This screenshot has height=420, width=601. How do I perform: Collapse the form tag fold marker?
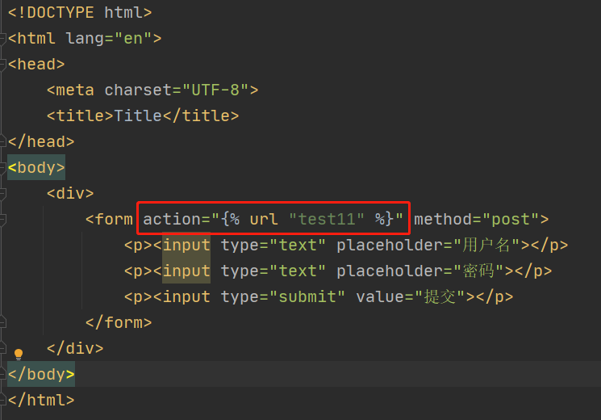point(3,220)
